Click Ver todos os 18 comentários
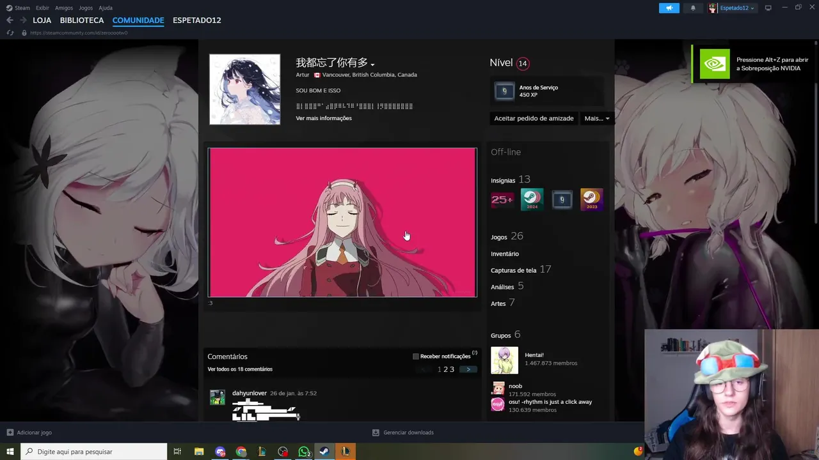 [x=240, y=369]
